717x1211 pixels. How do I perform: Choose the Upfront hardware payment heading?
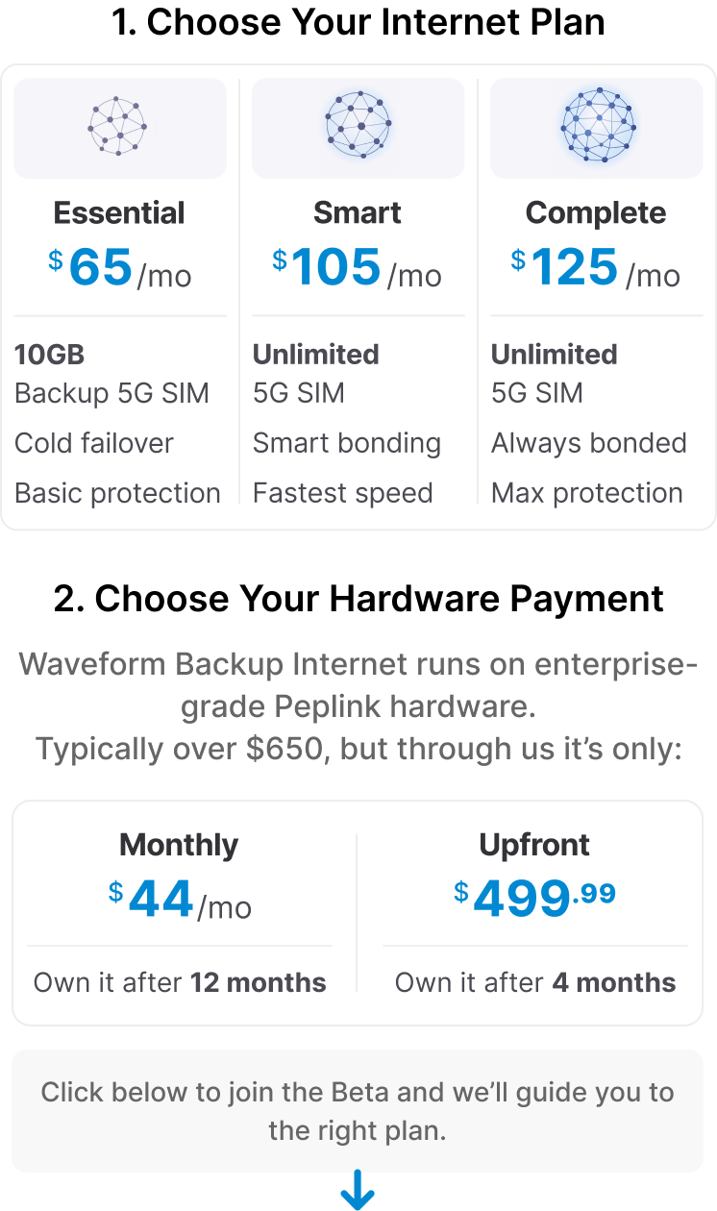pyautogui.click(x=534, y=845)
